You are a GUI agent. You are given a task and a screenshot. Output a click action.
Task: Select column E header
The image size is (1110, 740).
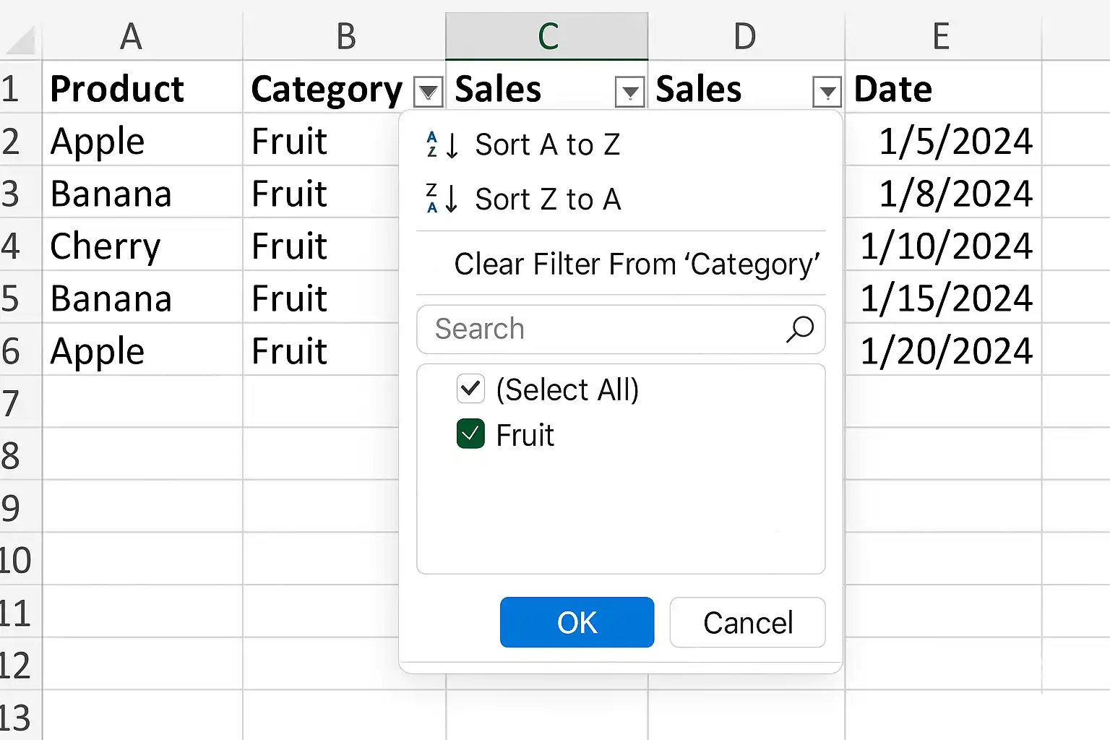tap(942, 36)
